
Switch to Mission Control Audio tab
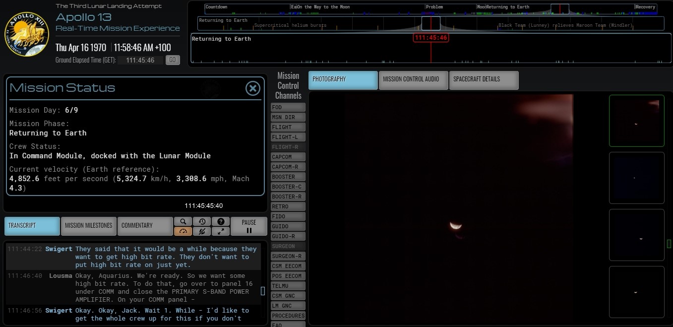(414, 80)
